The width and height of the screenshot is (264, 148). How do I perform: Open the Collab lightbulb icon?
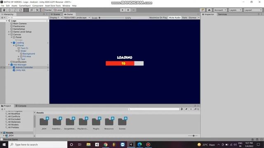tap(203, 10)
